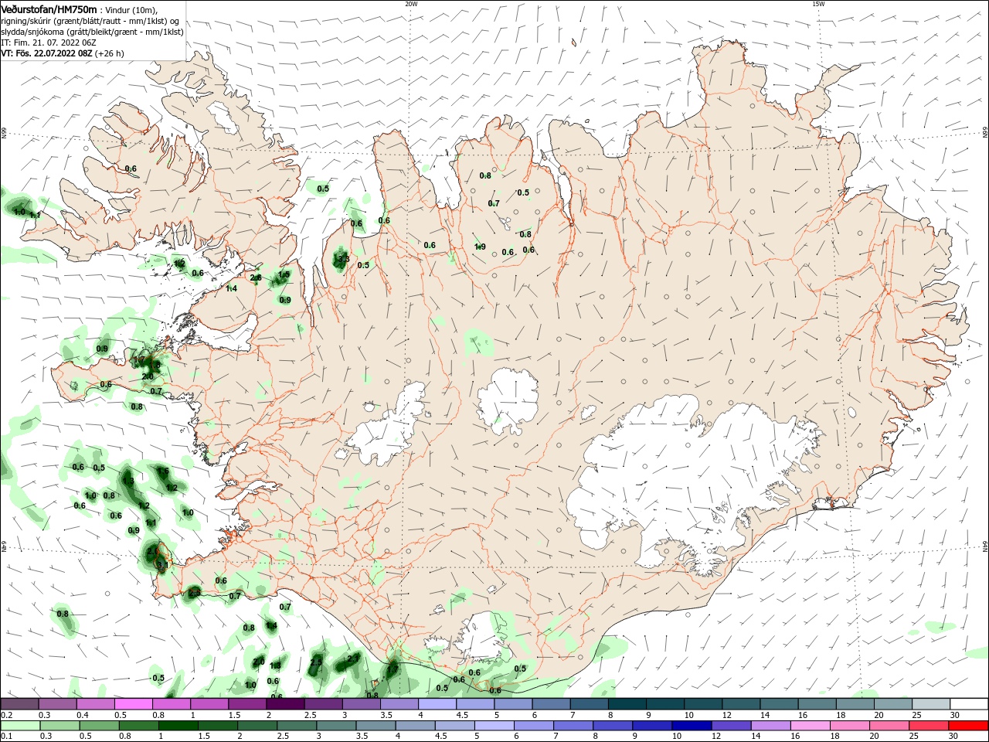Select deep blue lower swatch between 10 and 12
989x742 pixels.
tap(691, 726)
